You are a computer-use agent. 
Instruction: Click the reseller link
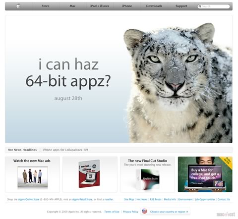(x=109, y=199)
